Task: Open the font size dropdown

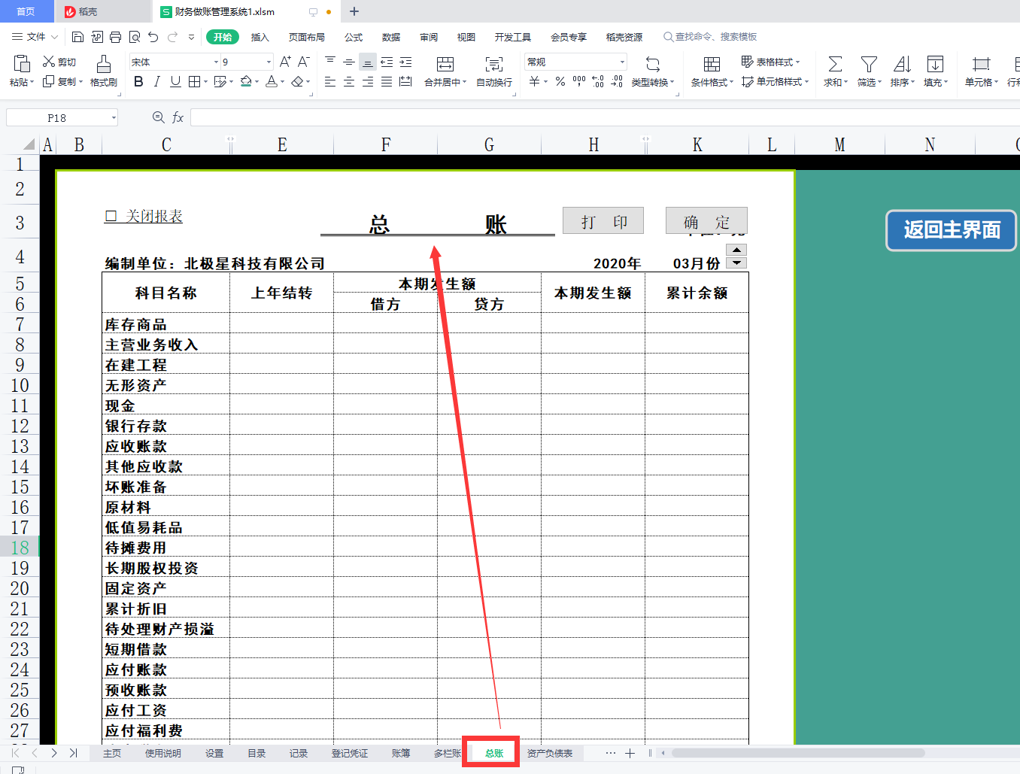Action: point(269,62)
